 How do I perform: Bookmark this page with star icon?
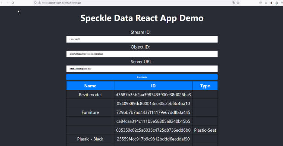238,3
